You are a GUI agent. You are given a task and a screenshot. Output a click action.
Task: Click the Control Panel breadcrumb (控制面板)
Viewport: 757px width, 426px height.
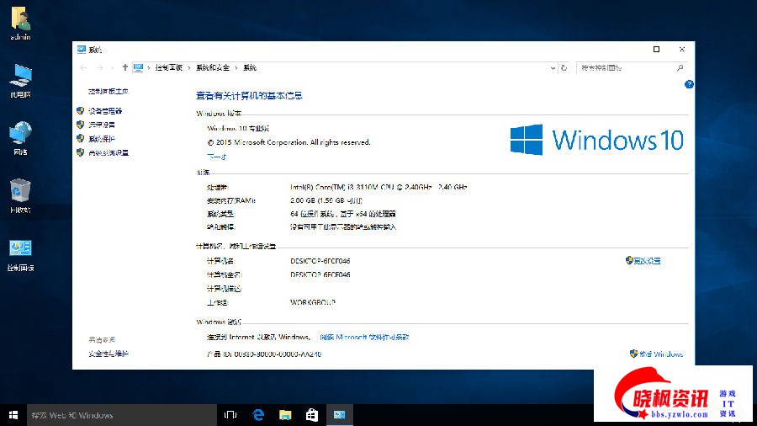(171, 67)
